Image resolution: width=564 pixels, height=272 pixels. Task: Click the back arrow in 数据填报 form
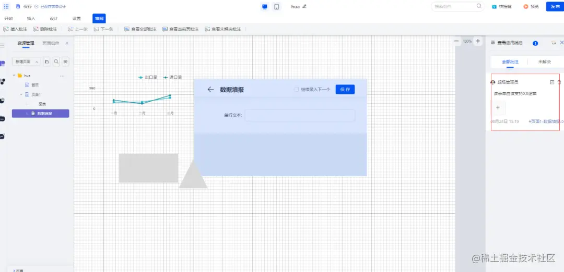tap(211, 89)
